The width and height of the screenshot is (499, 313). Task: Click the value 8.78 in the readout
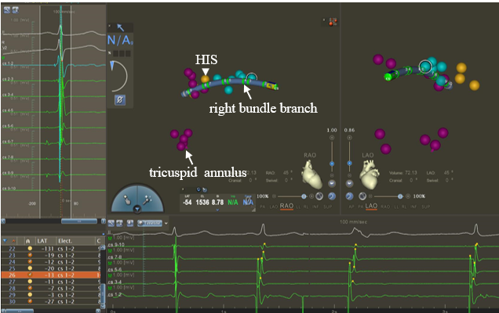[217, 202]
